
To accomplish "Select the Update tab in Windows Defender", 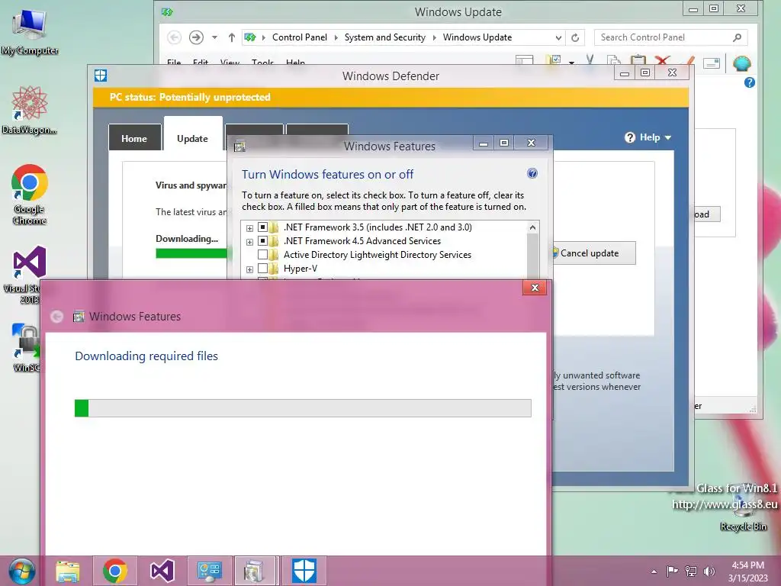I will click(x=193, y=134).
